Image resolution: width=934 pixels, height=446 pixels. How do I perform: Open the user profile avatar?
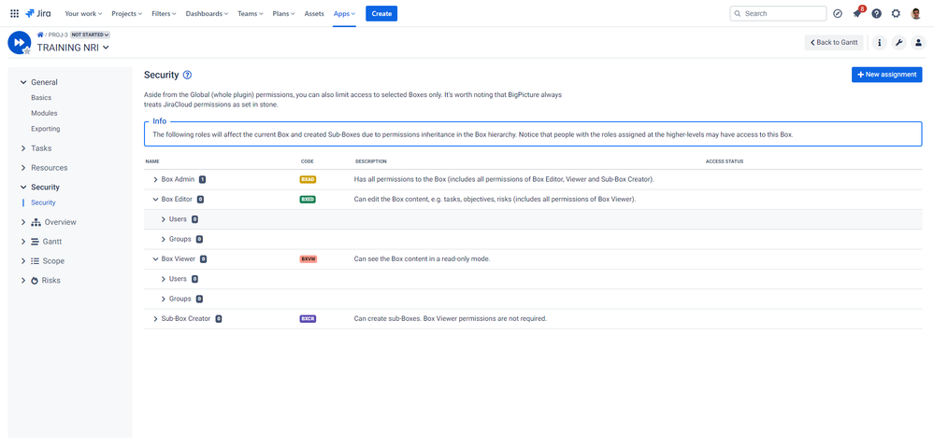tap(916, 13)
